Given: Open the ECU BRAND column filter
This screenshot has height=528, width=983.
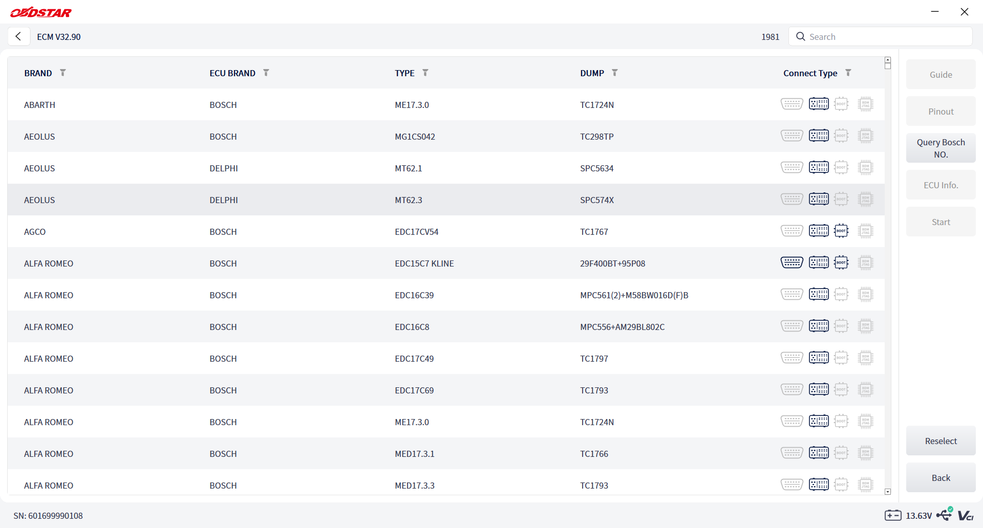Looking at the screenshot, I should (266, 73).
